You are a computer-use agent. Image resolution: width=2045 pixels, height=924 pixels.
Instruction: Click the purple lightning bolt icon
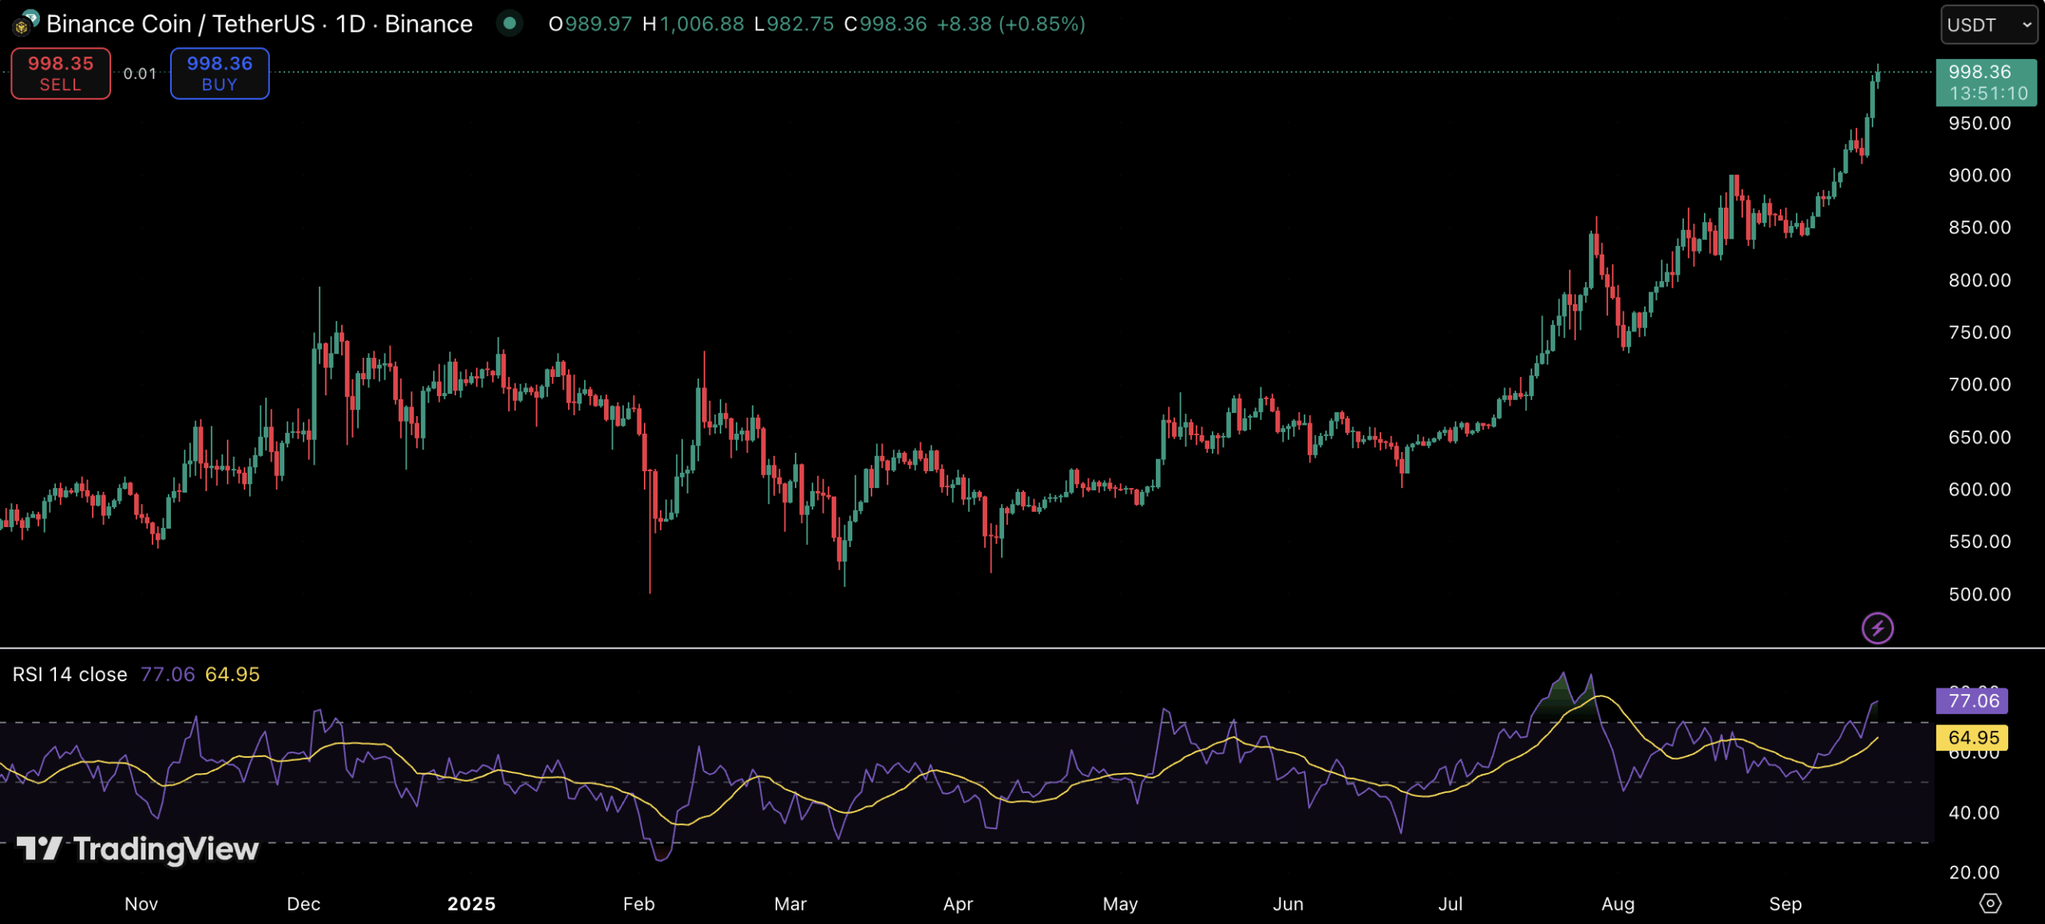(1877, 628)
